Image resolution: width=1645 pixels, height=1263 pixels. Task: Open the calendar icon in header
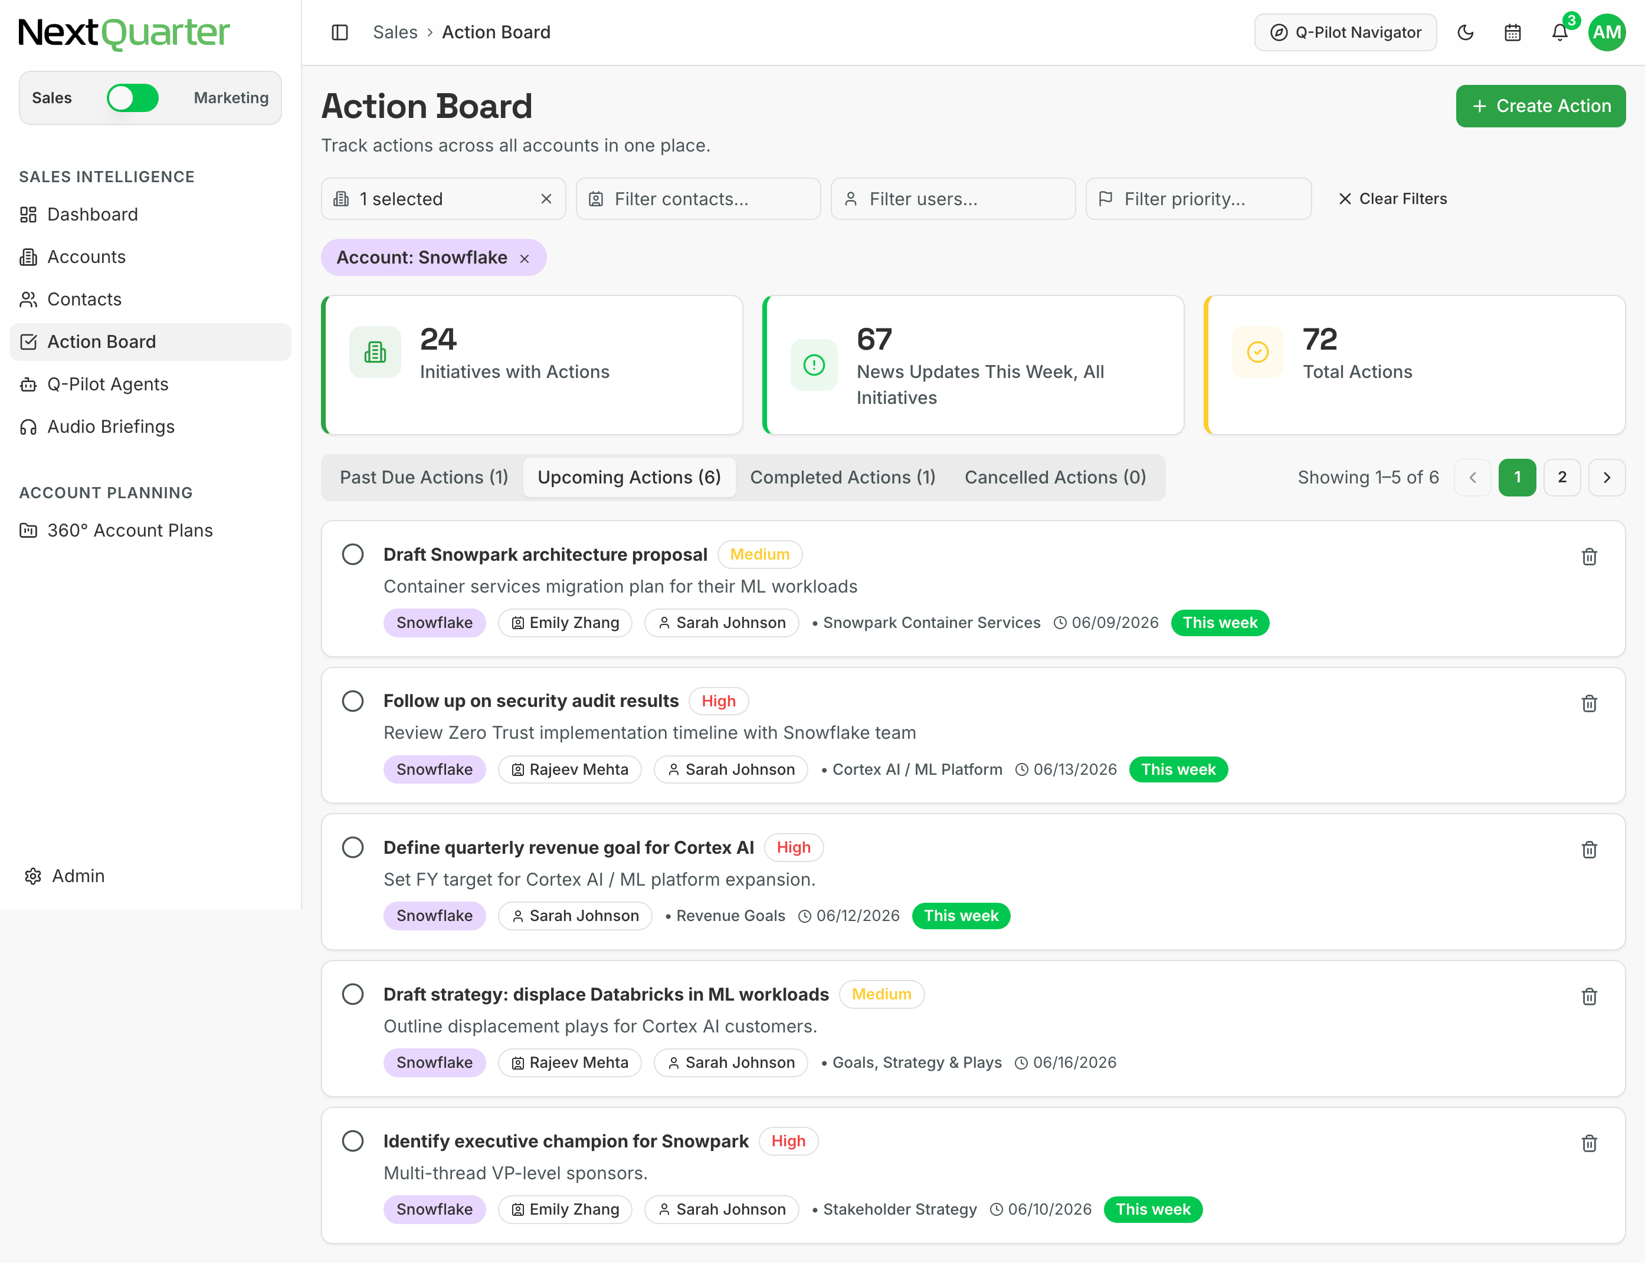1513,32
